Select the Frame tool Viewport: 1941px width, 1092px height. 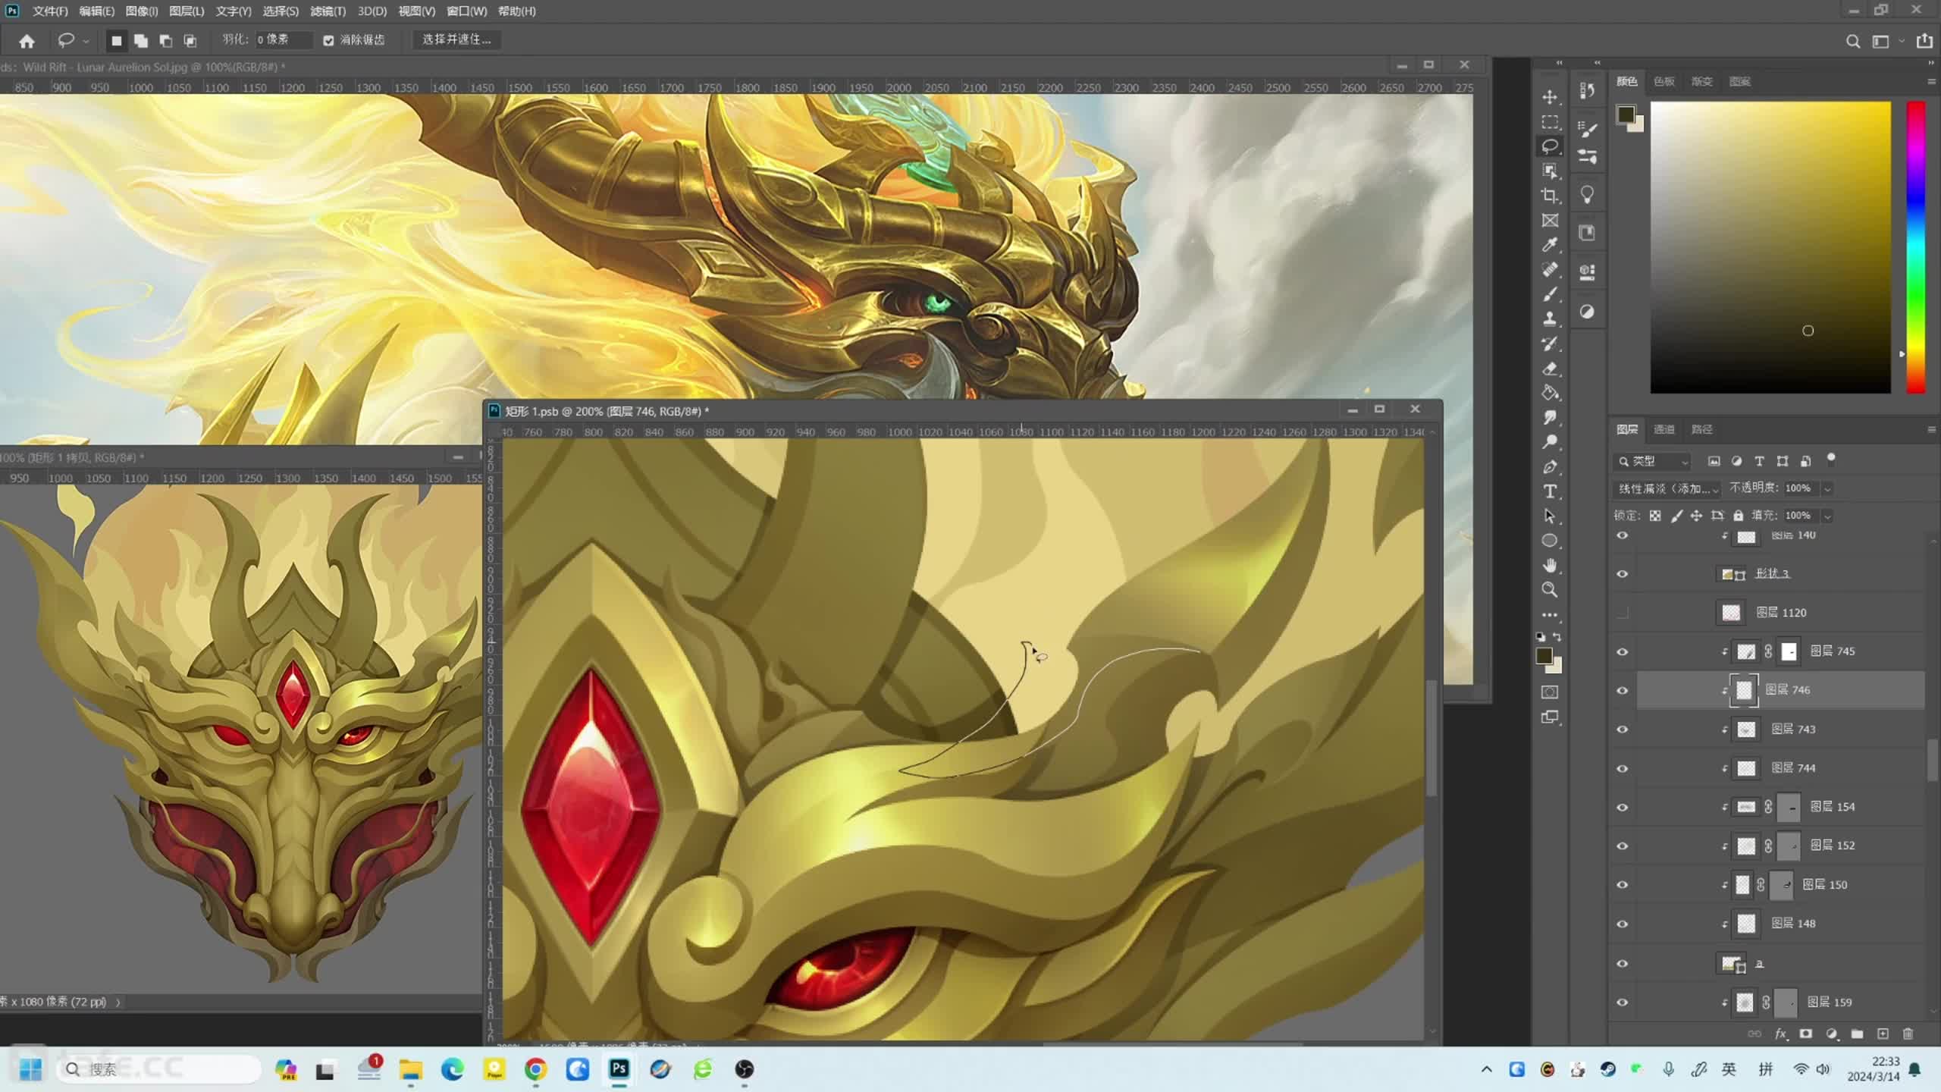(1550, 221)
